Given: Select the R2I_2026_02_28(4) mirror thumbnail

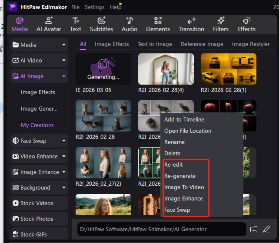Looking at the screenshot, I should pyautogui.click(x=166, y=69).
